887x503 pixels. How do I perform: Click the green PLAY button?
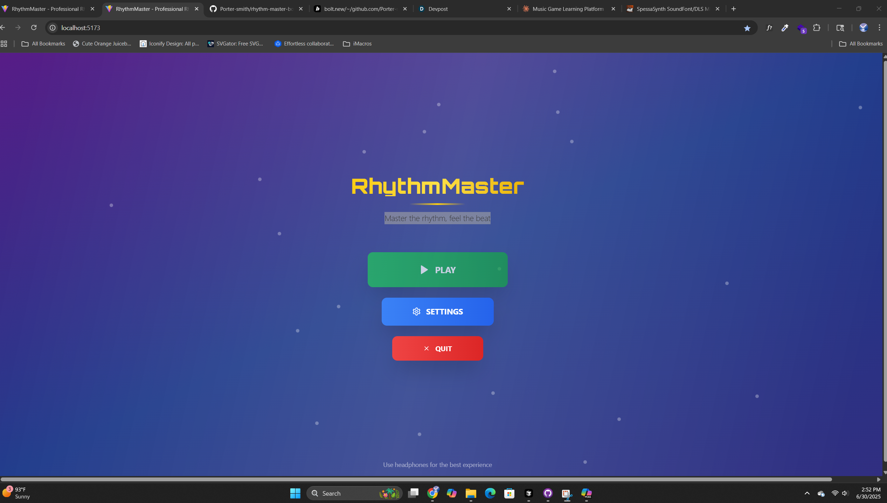click(x=437, y=270)
